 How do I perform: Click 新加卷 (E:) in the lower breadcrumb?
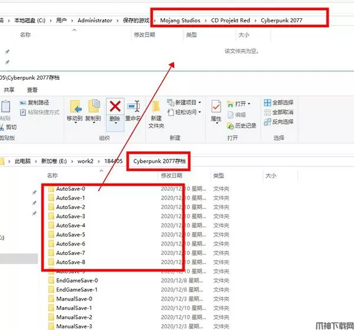click(x=54, y=161)
